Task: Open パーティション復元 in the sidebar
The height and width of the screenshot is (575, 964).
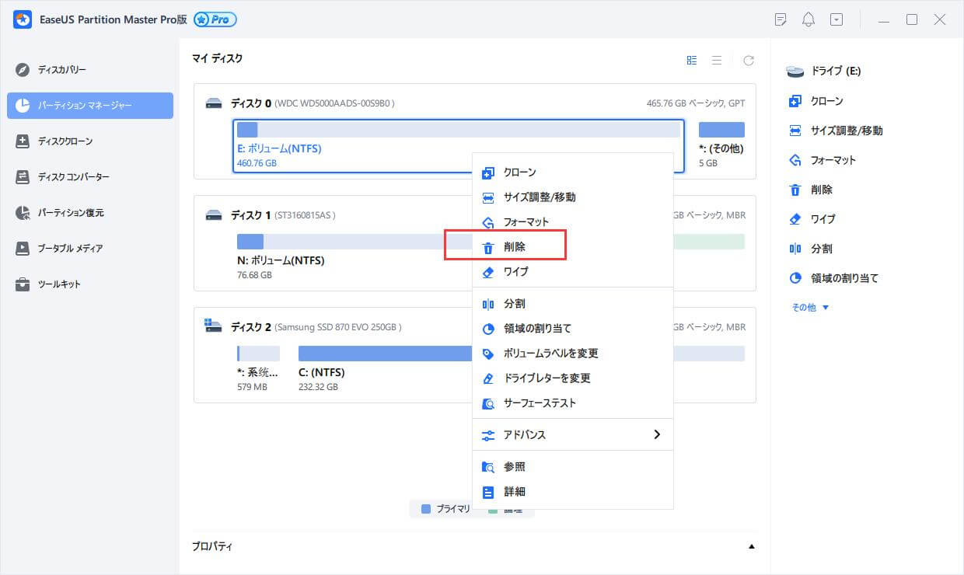Action: coord(71,213)
